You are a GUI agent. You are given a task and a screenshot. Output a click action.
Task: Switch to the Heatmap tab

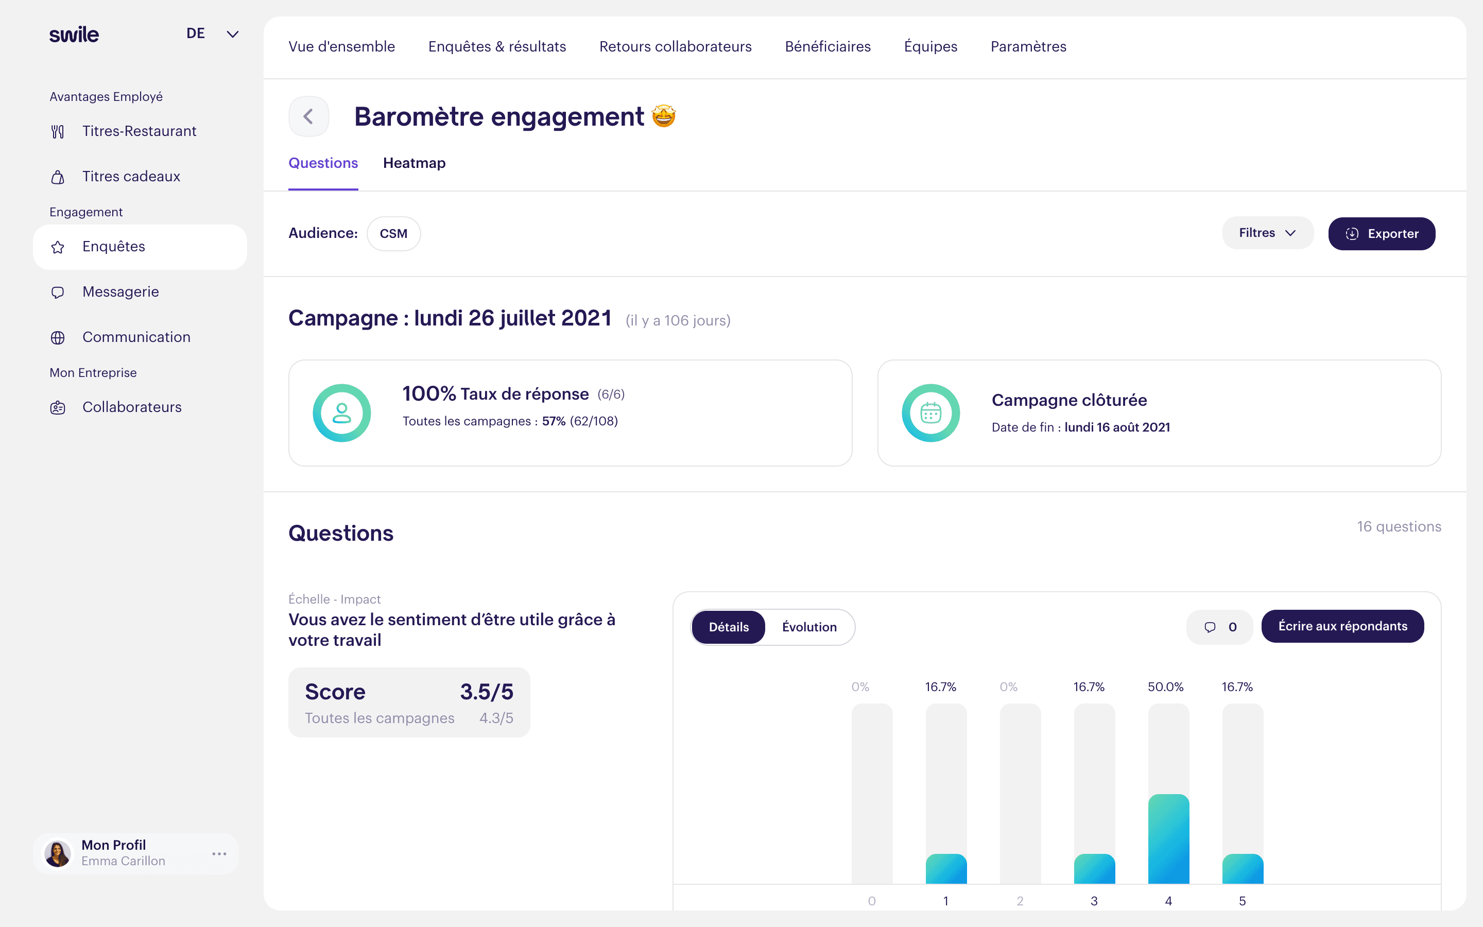click(x=414, y=163)
